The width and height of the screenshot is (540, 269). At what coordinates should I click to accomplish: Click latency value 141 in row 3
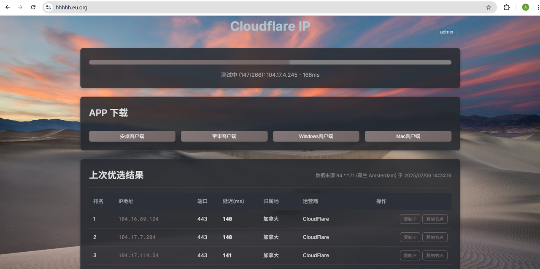point(227,256)
